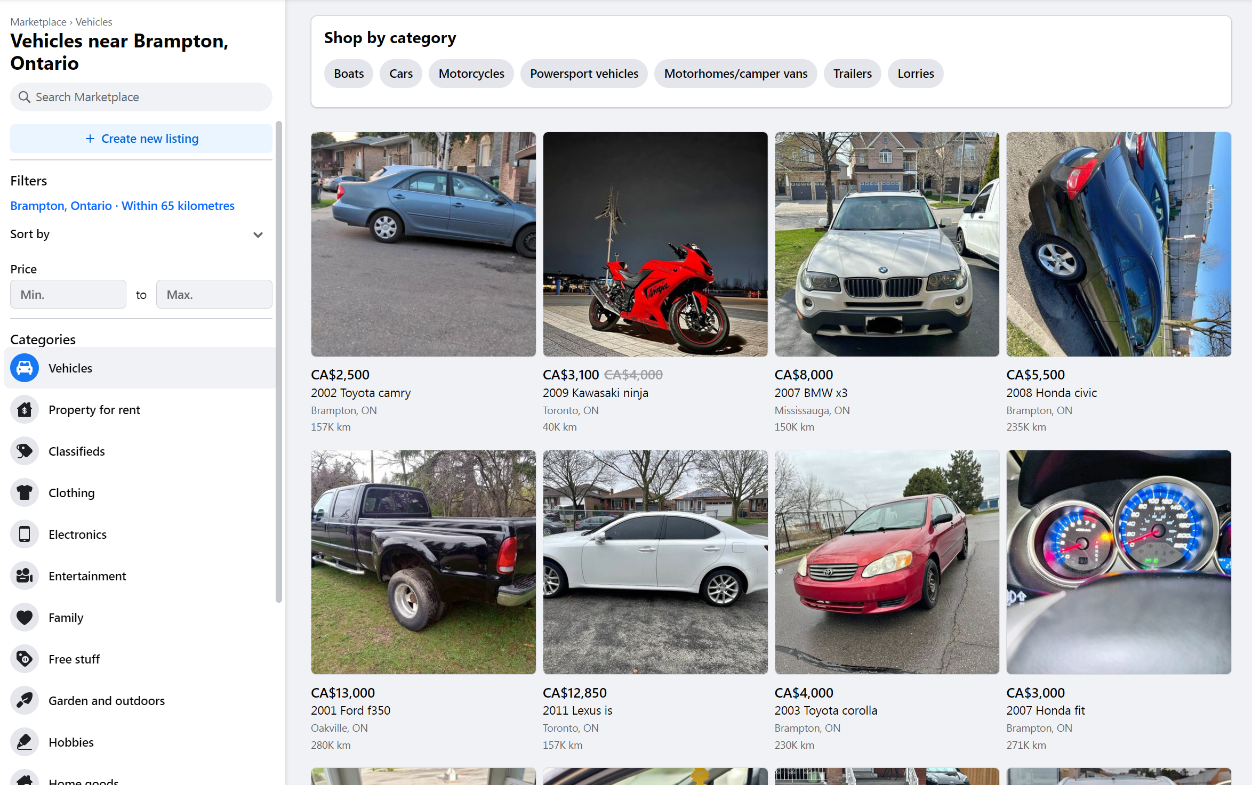Select the Vehicles category label

(70, 368)
